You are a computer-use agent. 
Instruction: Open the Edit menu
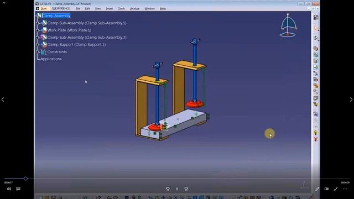pos(87,9)
